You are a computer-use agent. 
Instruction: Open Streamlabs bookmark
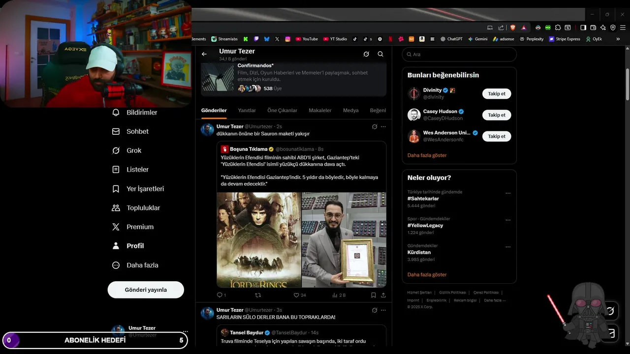coord(224,39)
